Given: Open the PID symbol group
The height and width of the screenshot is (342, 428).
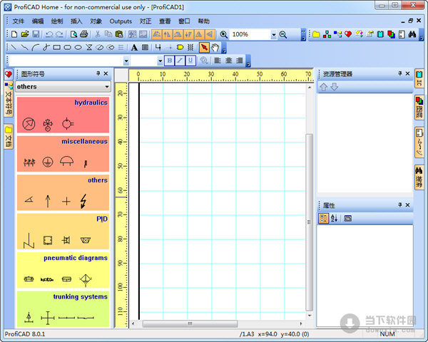Looking at the screenshot, I should (x=63, y=232).
